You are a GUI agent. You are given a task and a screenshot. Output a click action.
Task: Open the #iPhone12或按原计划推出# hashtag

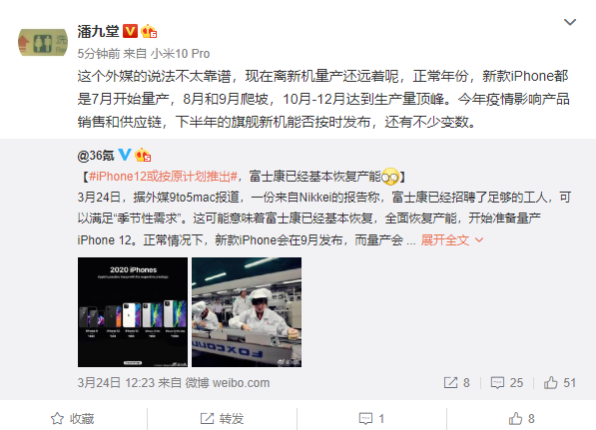(163, 177)
